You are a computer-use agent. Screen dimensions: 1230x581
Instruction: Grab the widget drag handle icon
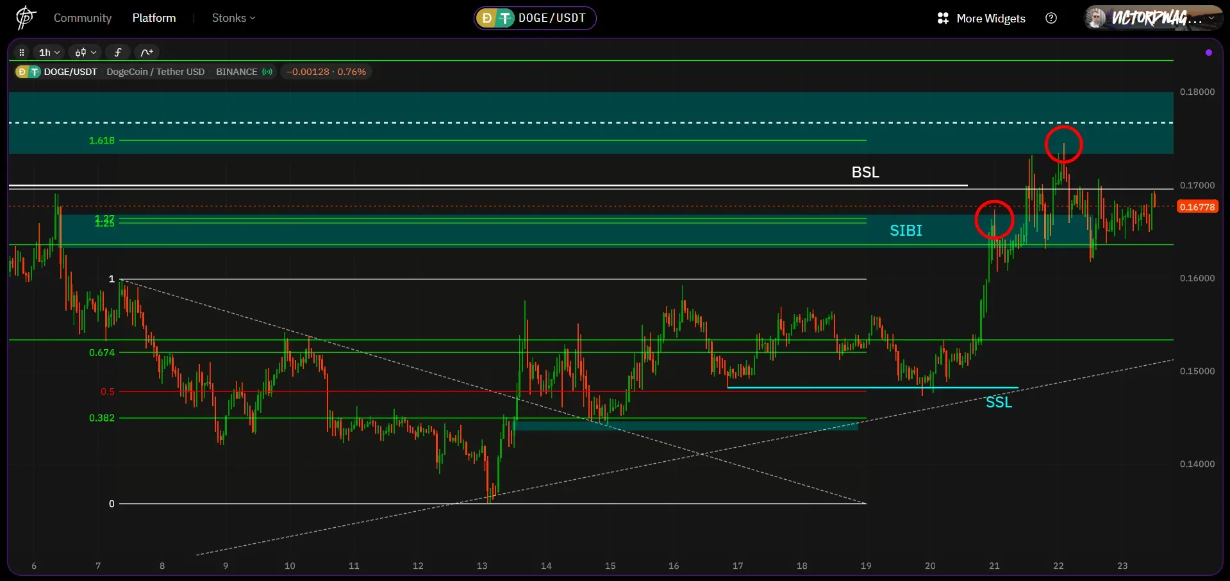point(22,53)
